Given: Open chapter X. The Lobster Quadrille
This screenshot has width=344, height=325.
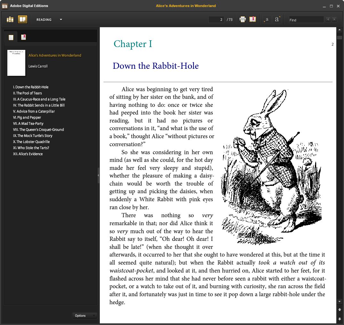Looking at the screenshot, I should coord(31,142).
